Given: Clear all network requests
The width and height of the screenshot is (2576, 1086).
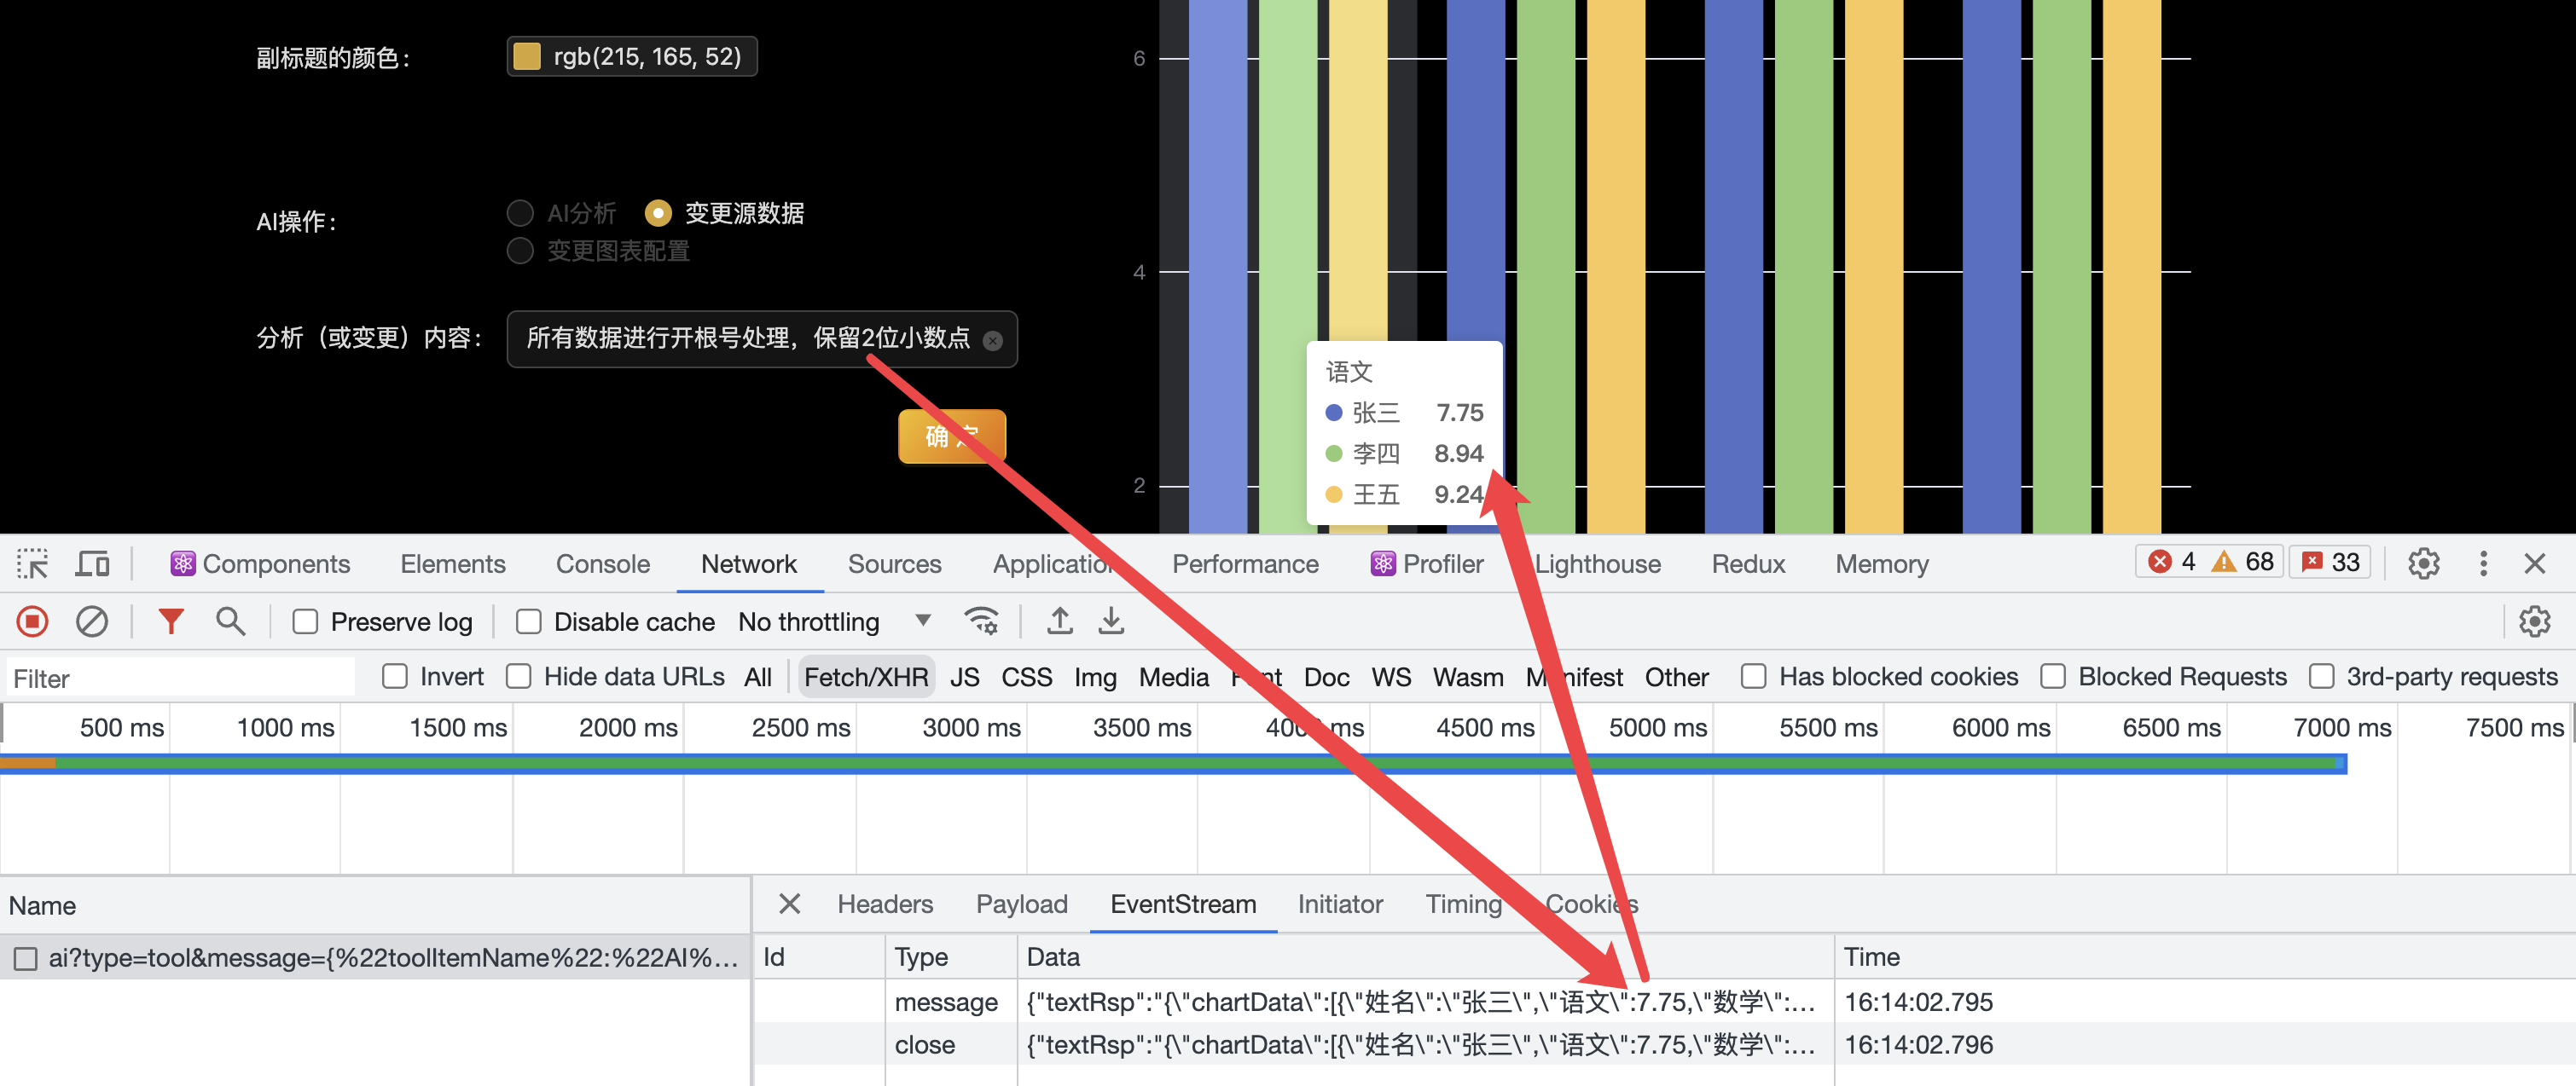Looking at the screenshot, I should (x=92, y=621).
